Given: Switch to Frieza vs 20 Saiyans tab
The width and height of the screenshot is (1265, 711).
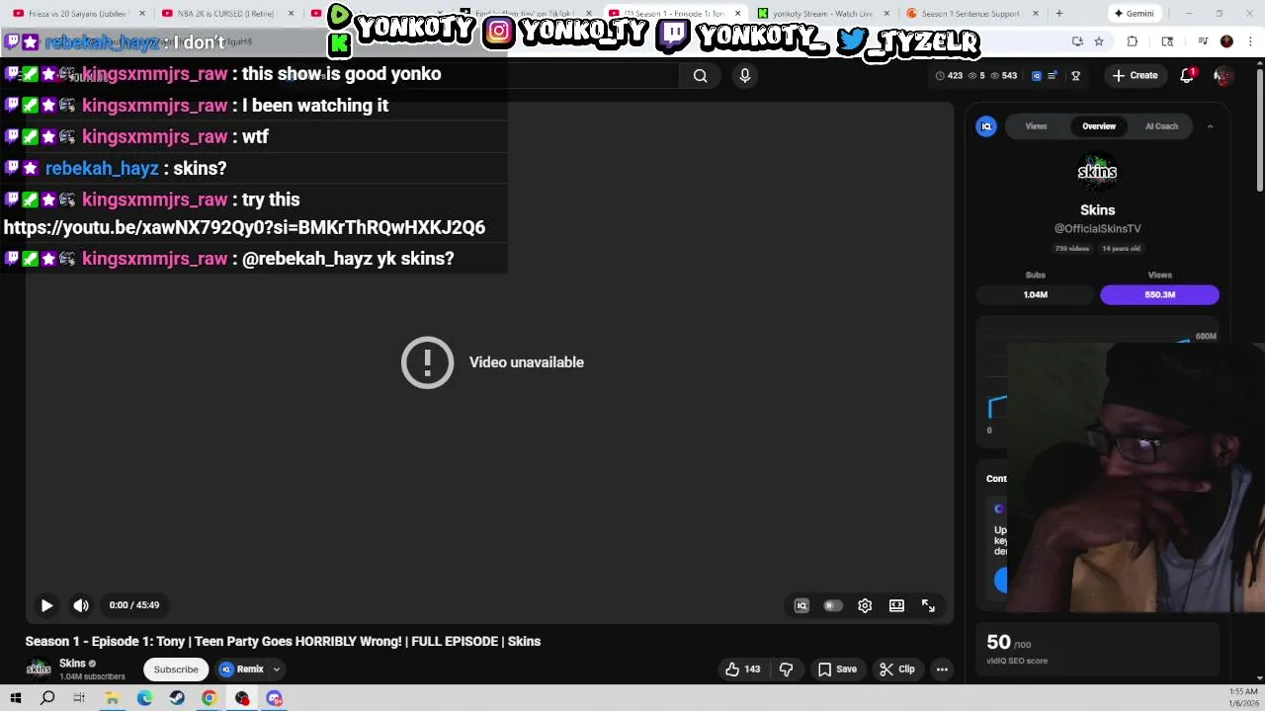Looking at the screenshot, I should click(77, 14).
